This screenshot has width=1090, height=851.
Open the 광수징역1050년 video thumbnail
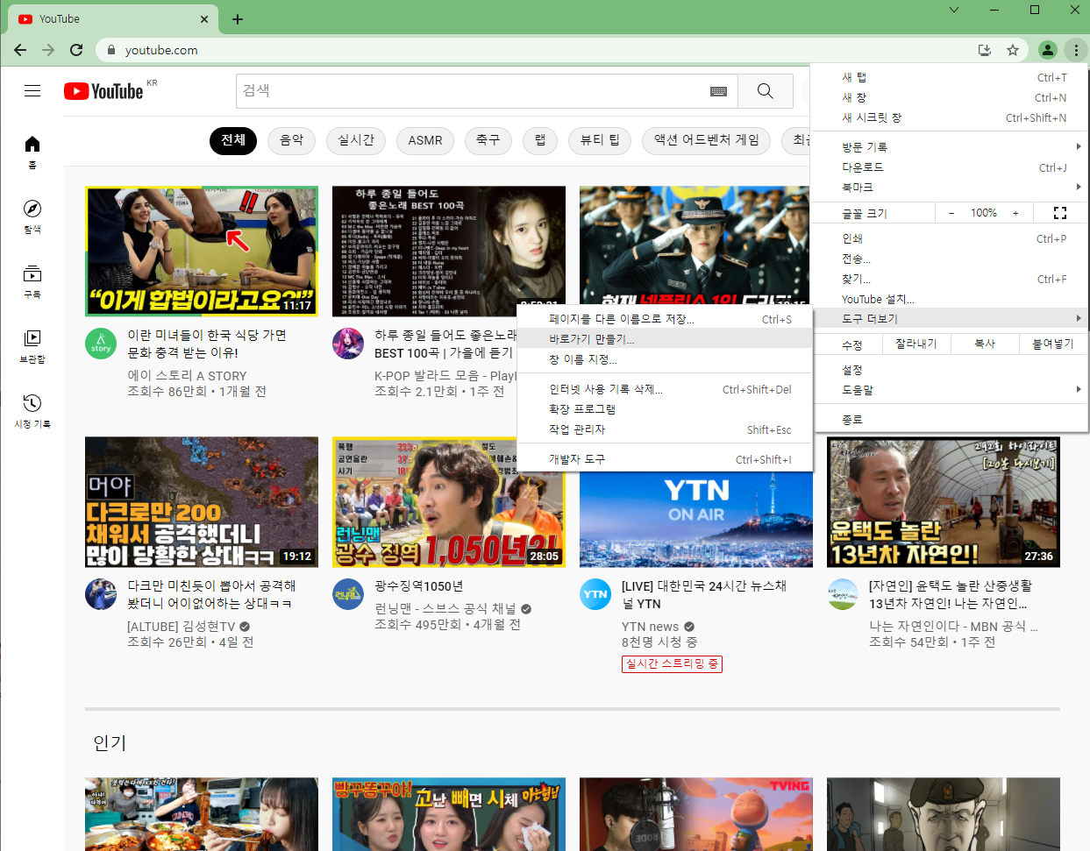(449, 502)
